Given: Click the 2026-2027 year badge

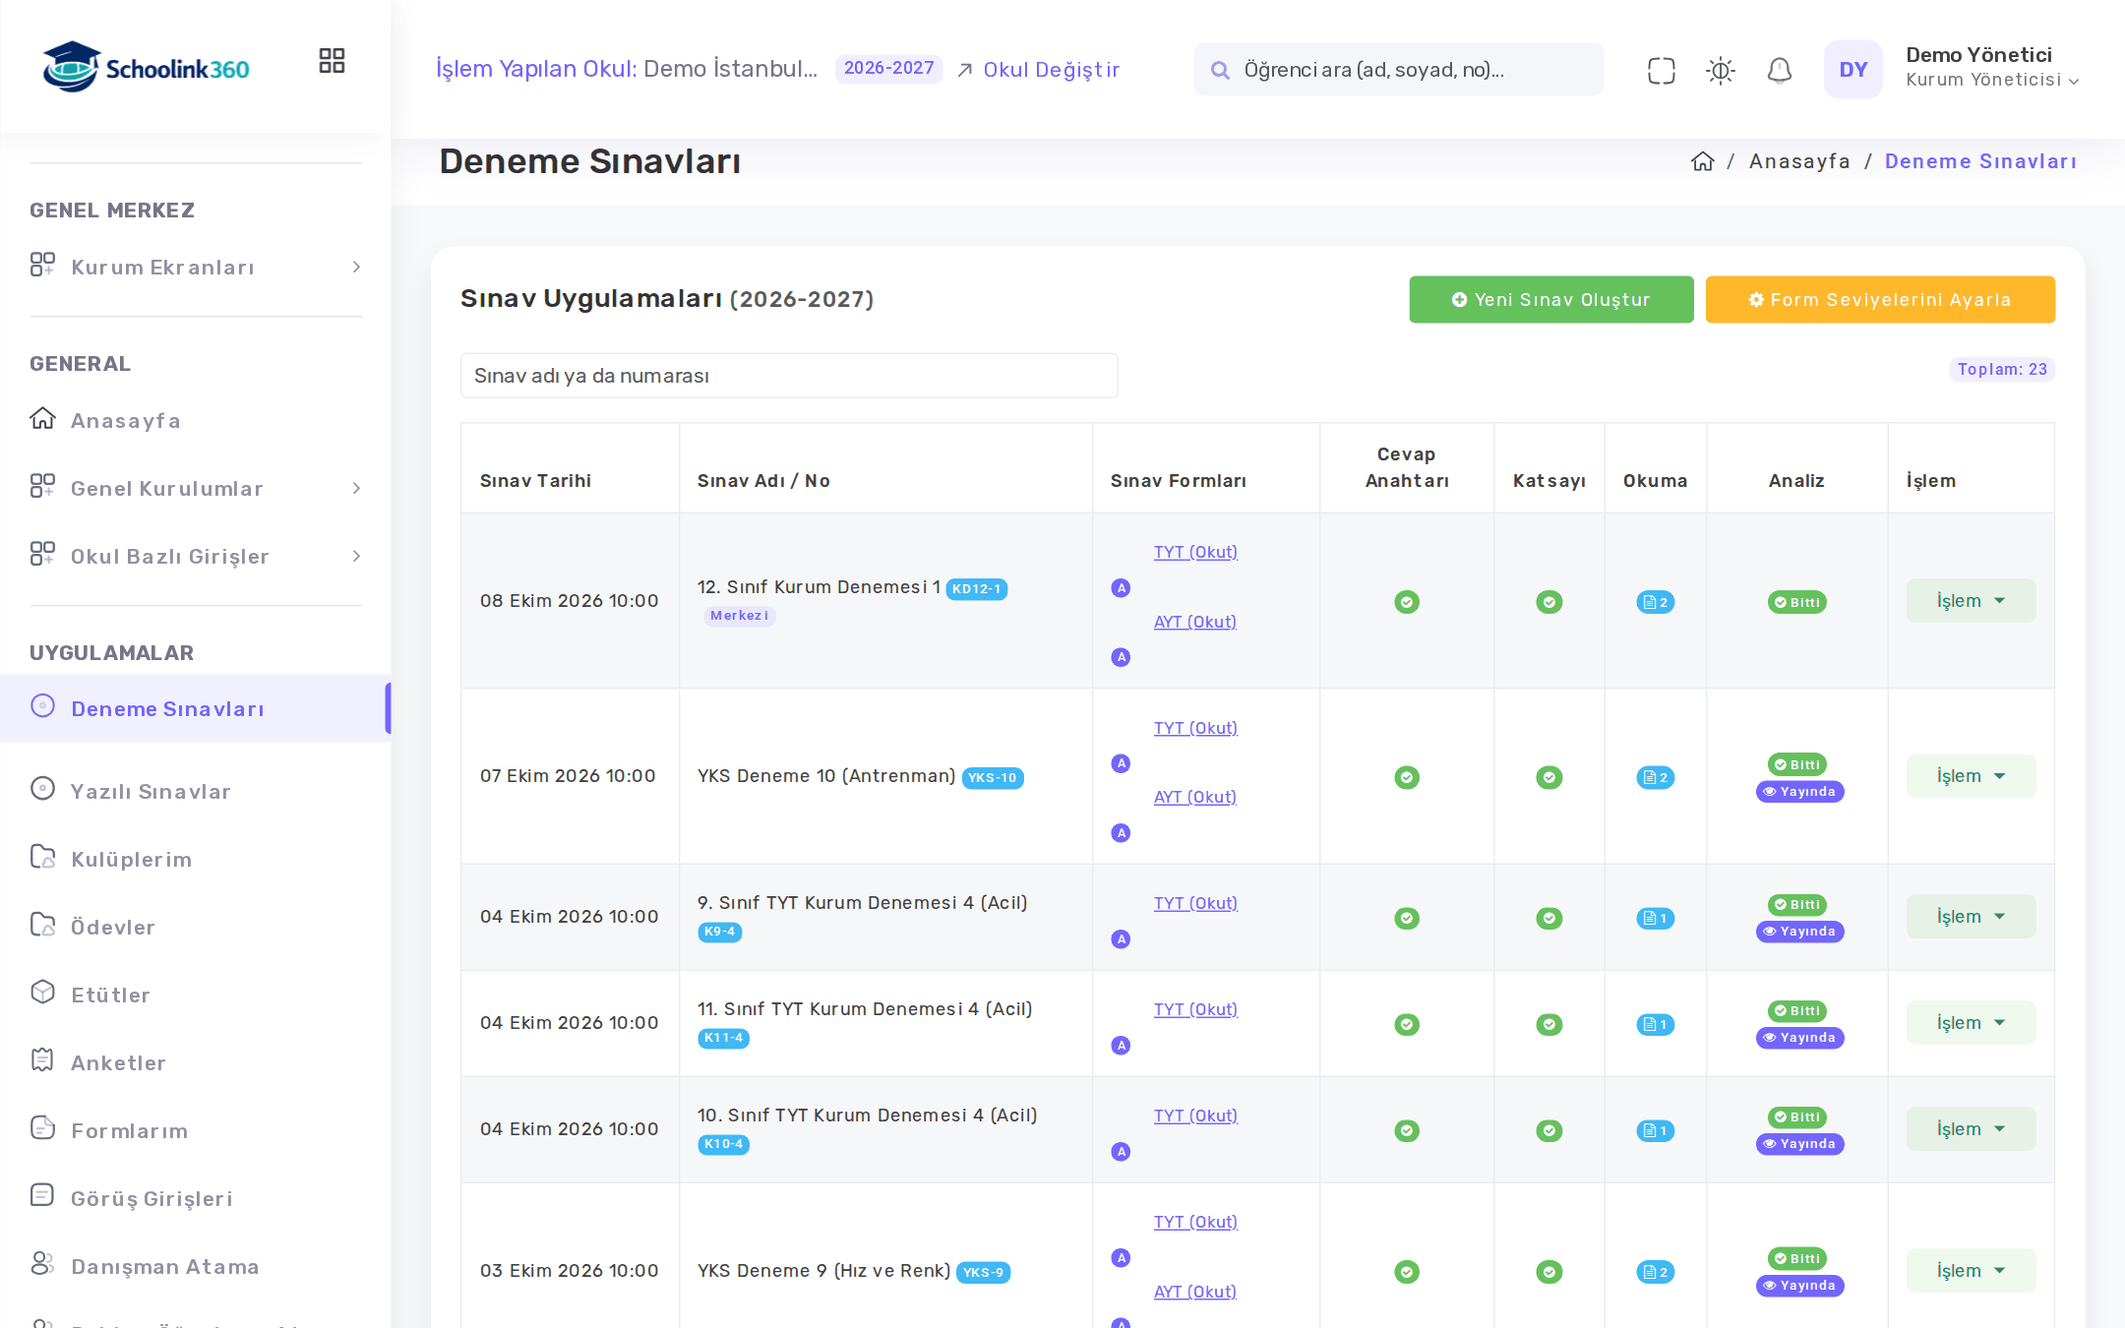Looking at the screenshot, I should pos(888,68).
